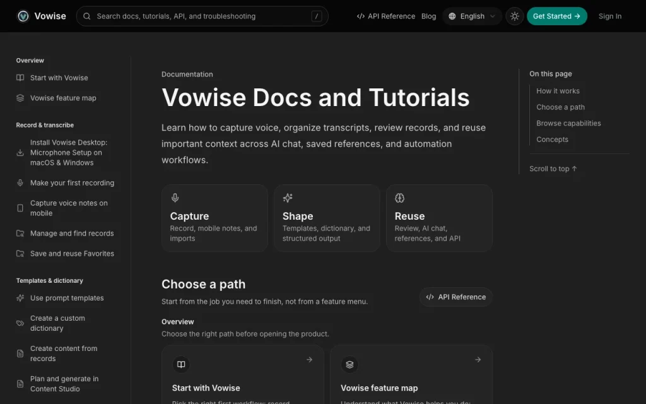
Task: Click the Templates & dictionary section heading
Action: [49, 280]
